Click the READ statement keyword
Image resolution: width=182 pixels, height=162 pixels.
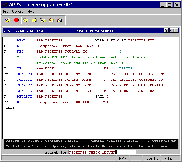[x=21, y=40]
